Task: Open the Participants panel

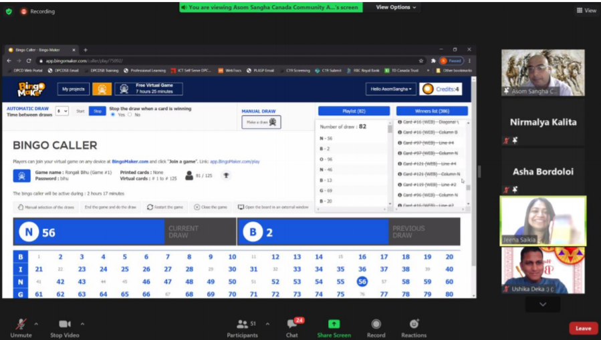Action: 242,329
